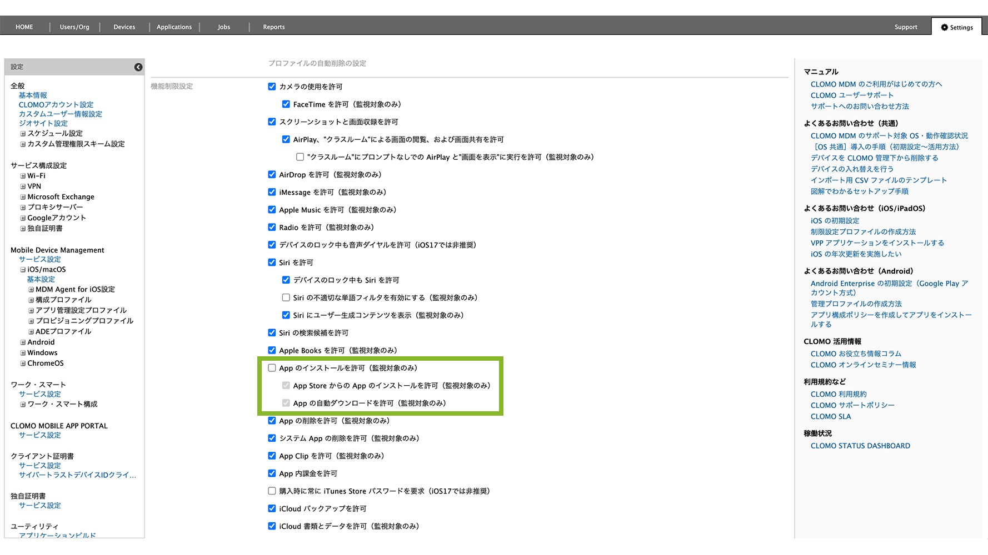
Task: Enable the App のインストールを許可 checkbox
Action: (x=272, y=368)
